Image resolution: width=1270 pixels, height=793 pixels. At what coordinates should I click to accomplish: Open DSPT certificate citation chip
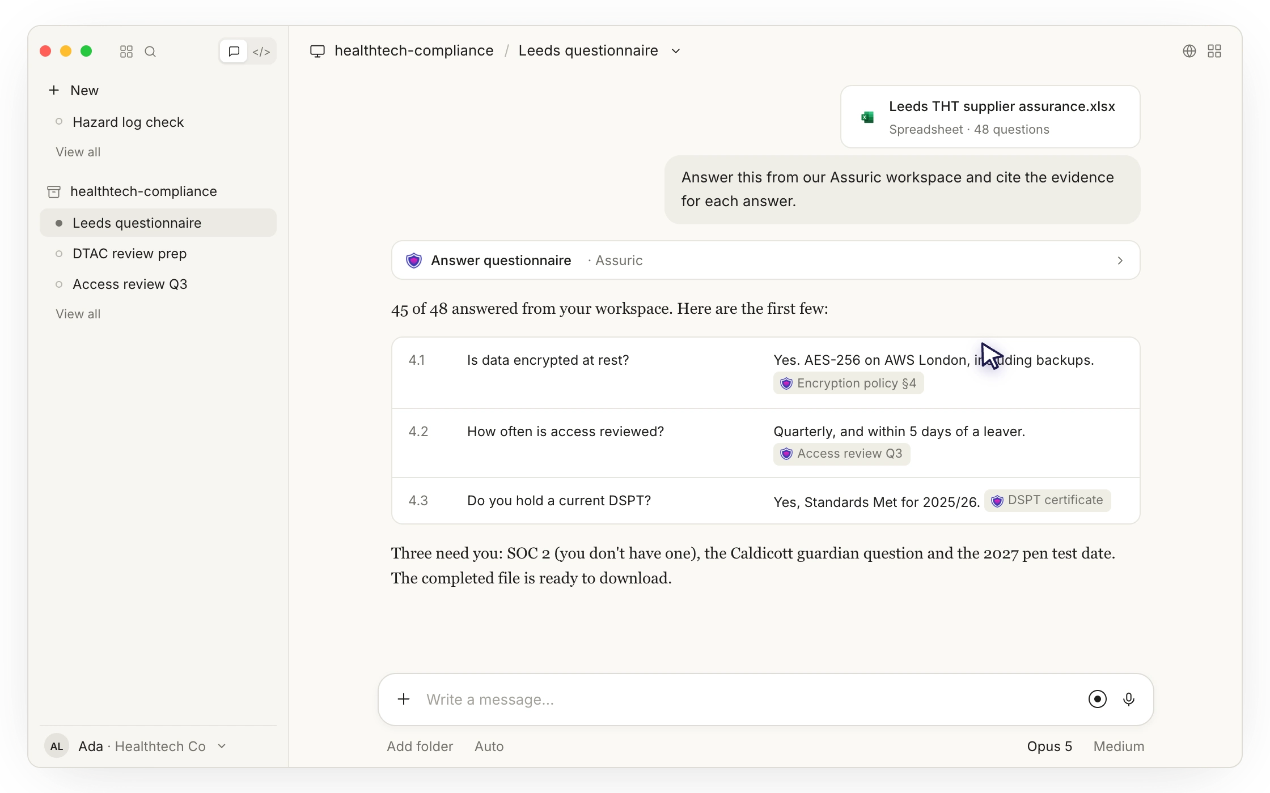pos(1047,501)
